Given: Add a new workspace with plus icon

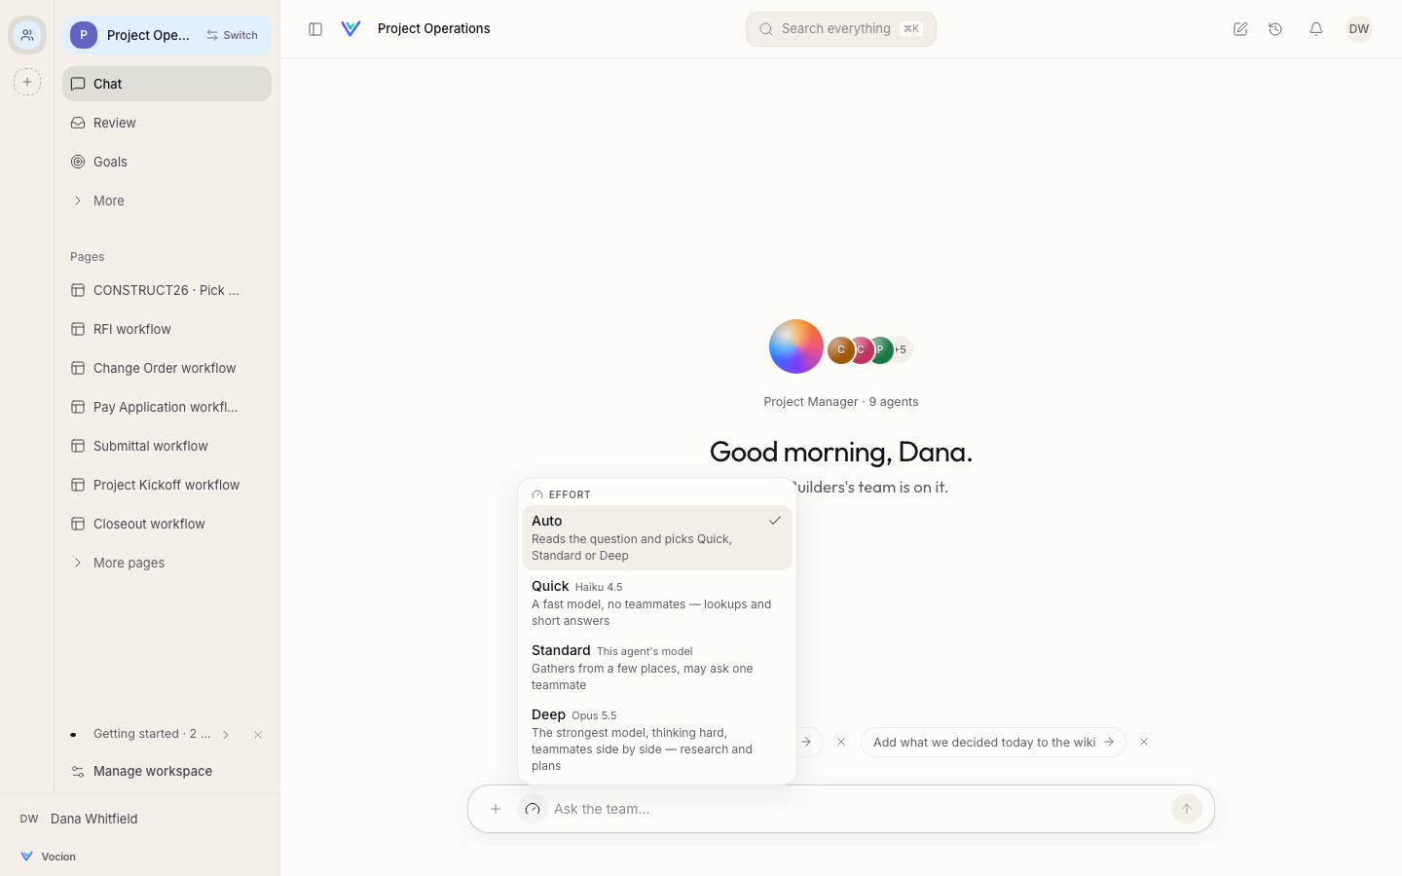Looking at the screenshot, I should (x=27, y=82).
